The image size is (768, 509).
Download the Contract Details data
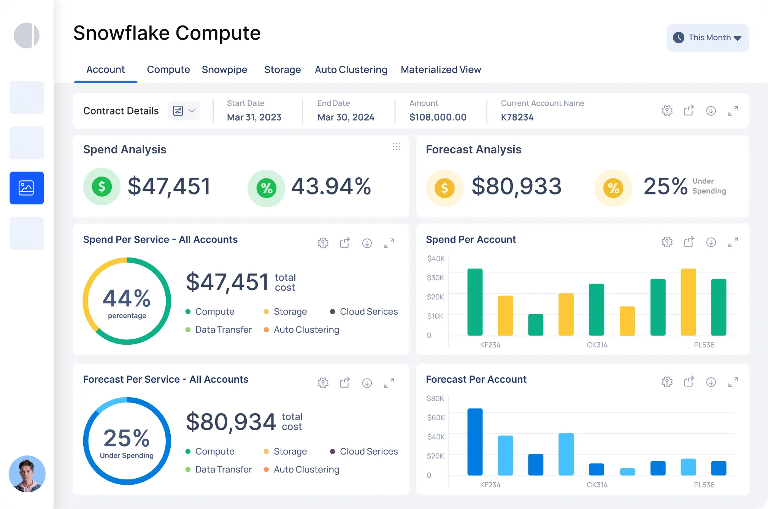(711, 111)
